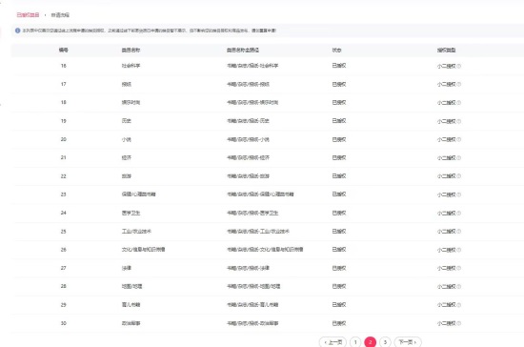Click help icon beside 小二授权 in row 16

pos(459,66)
